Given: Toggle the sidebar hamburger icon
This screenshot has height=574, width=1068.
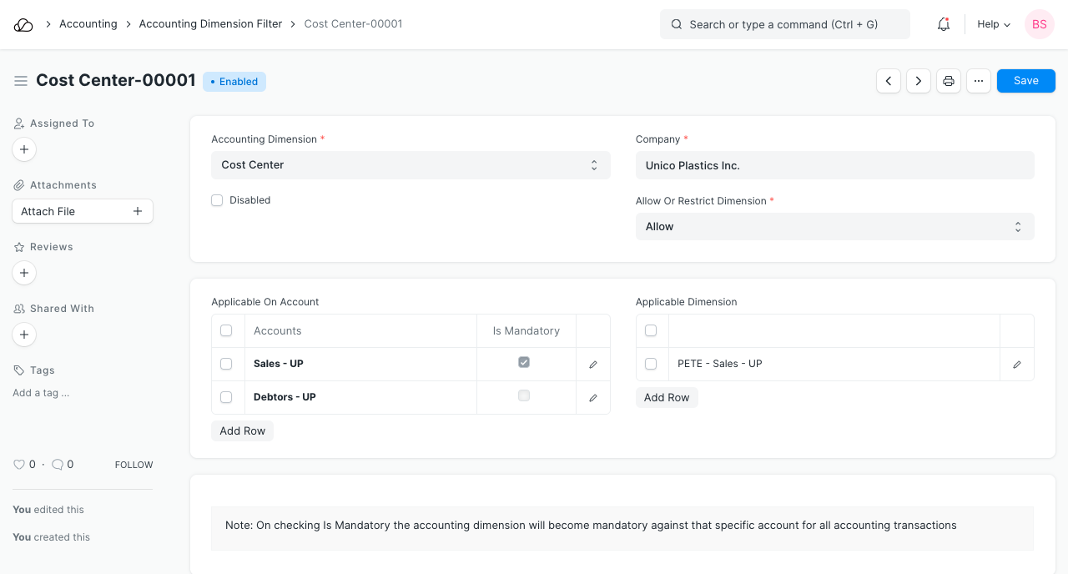Looking at the screenshot, I should click(21, 81).
